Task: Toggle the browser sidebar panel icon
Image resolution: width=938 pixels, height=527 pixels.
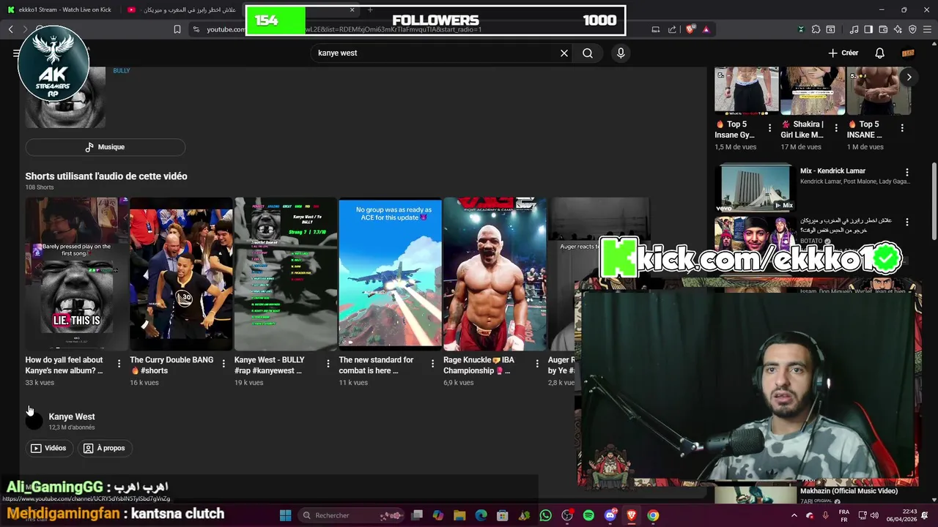Action: [x=868, y=29]
